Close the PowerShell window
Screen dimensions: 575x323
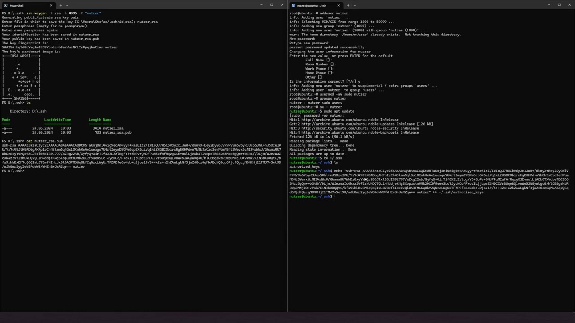(x=282, y=5)
